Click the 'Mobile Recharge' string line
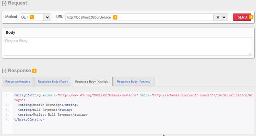Image resolution: width=256 pixels, height=136 pixels. click(48, 105)
